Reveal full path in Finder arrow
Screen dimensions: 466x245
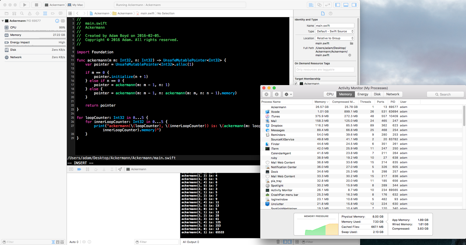pos(350,55)
